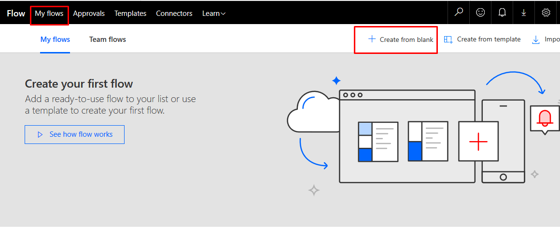The height and width of the screenshot is (234, 560).
Task: Click the Flow brand logo
Action: (16, 13)
